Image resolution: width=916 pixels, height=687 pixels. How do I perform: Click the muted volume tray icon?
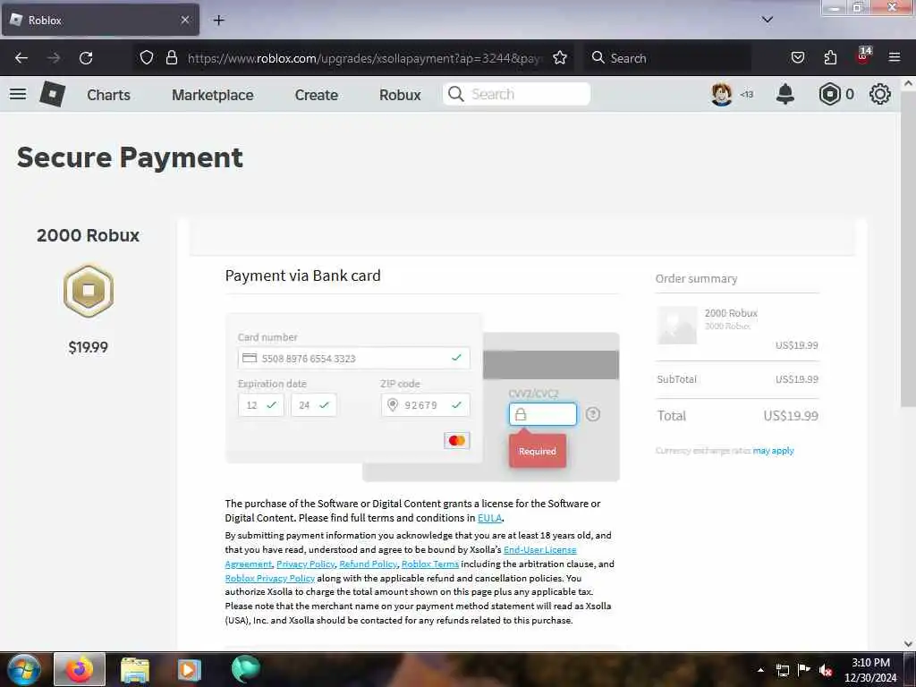click(x=826, y=671)
